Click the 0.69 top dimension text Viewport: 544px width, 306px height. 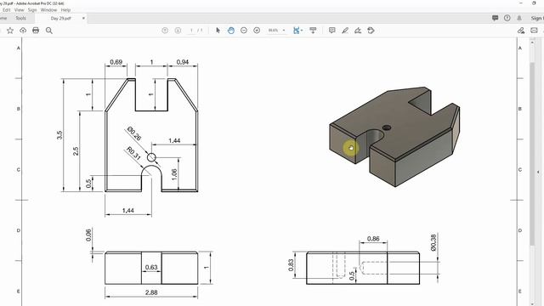(116, 62)
